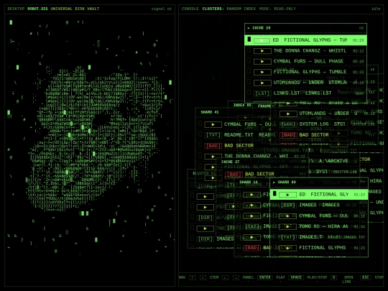This screenshot has height=291, width=388.
Task: Play highlighted ED Fictional Glyphs track in Cache 28
Action: pyautogui.click(x=262, y=40)
